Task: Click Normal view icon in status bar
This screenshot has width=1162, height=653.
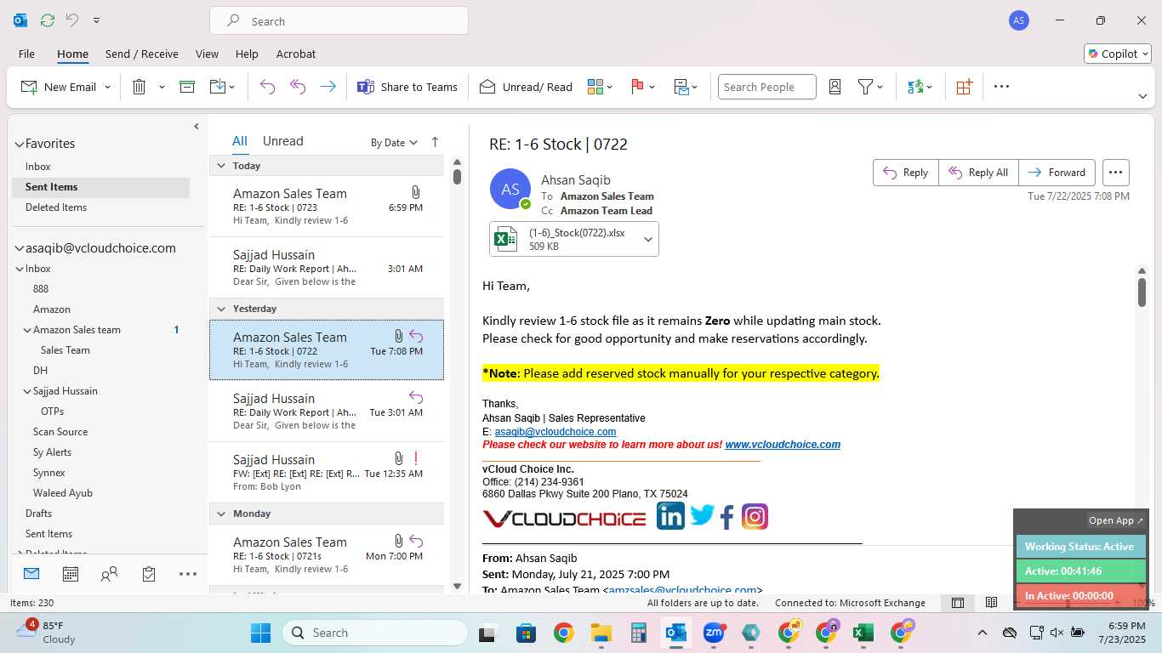Action: point(958,603)
